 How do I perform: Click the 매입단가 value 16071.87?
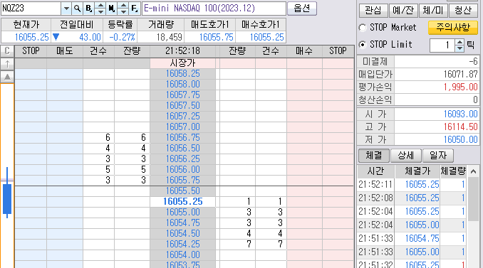(x=460, y=74)
